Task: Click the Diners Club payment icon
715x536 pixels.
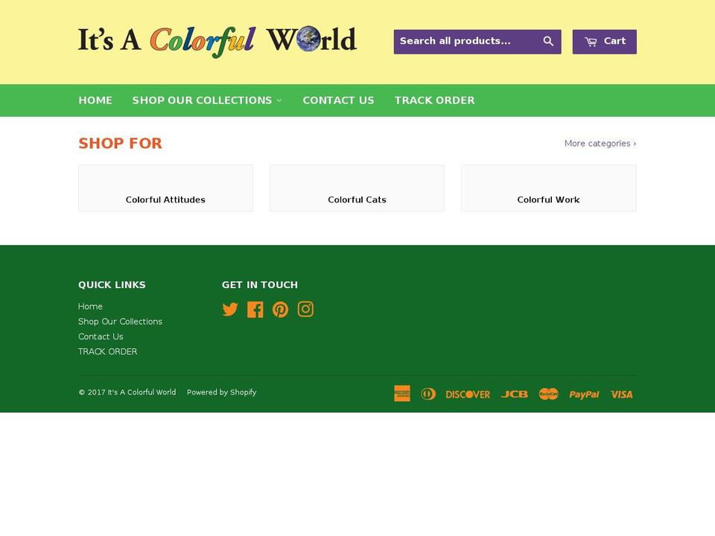Action: [x=428, y=394]
